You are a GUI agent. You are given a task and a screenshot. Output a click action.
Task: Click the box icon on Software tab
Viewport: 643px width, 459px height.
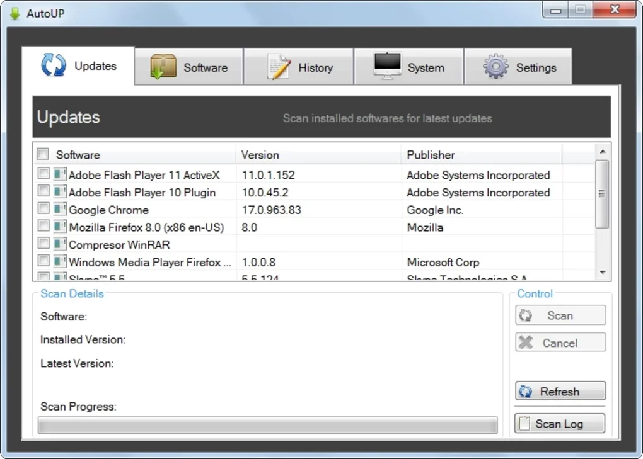163,67
